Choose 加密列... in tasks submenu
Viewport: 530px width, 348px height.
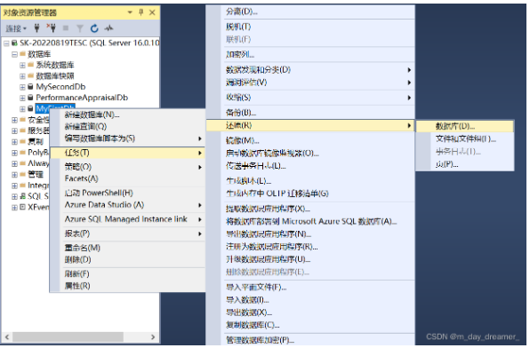click(310, 54)
